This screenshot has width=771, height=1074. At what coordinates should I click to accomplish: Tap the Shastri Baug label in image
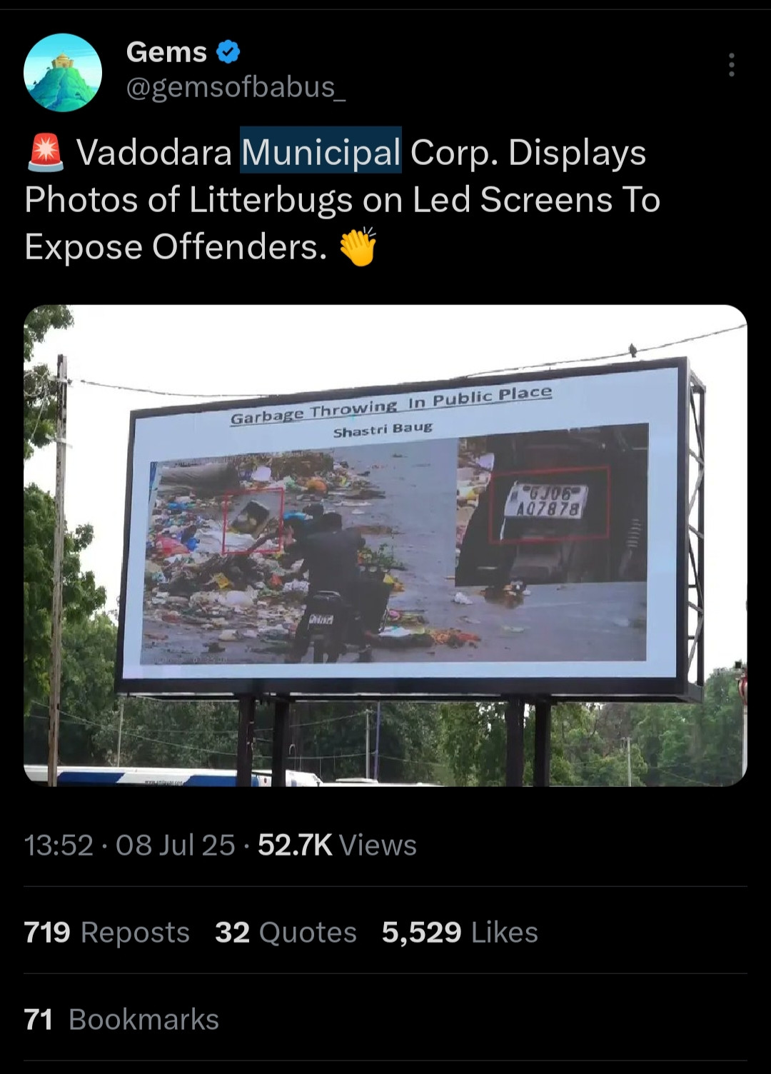383,430
